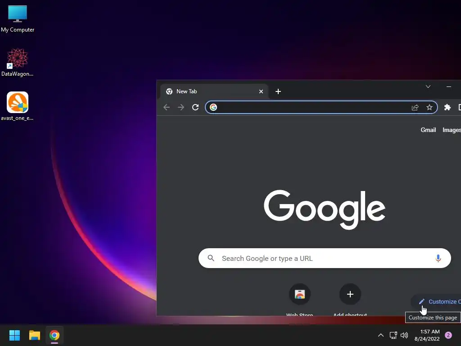
Task: Open the DataWagon desktop shortcut
Action: pos(18,62)
